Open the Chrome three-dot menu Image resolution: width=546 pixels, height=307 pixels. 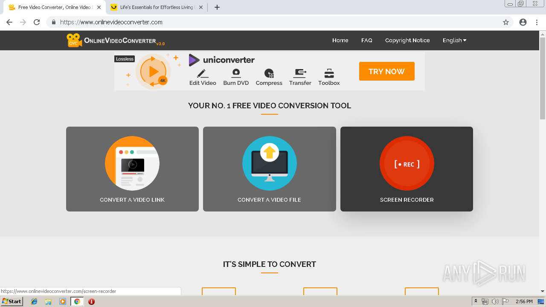[537, 22]
